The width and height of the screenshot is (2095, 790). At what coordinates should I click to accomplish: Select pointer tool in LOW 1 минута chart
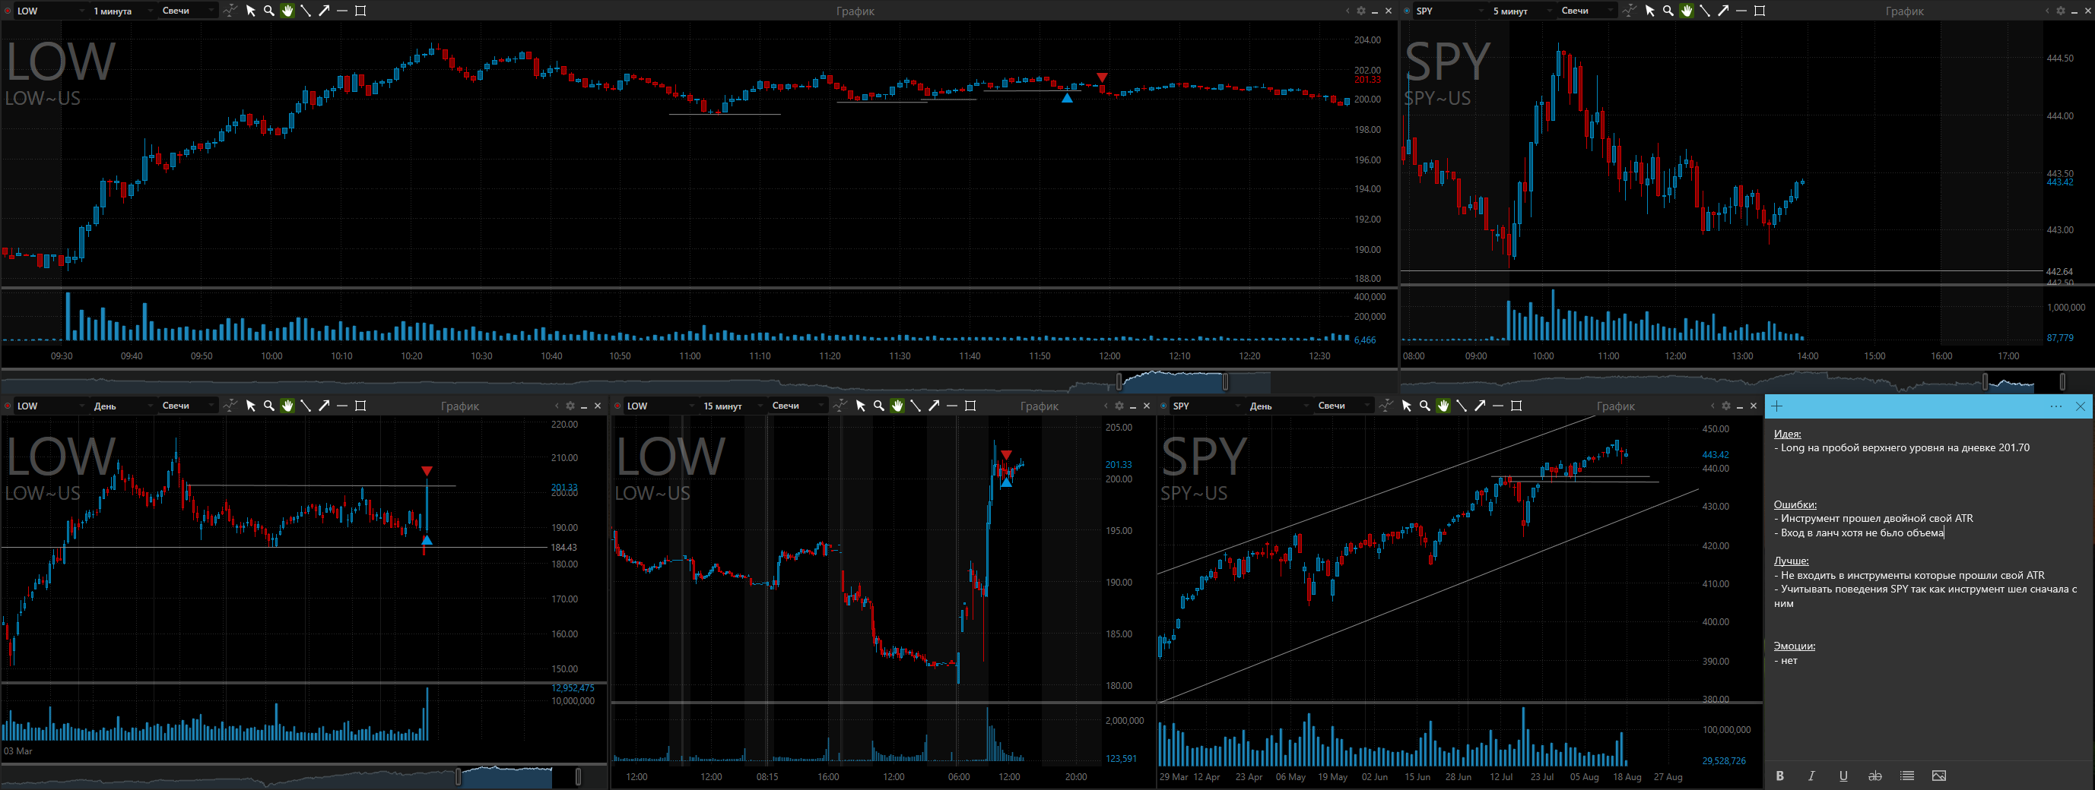250,11
